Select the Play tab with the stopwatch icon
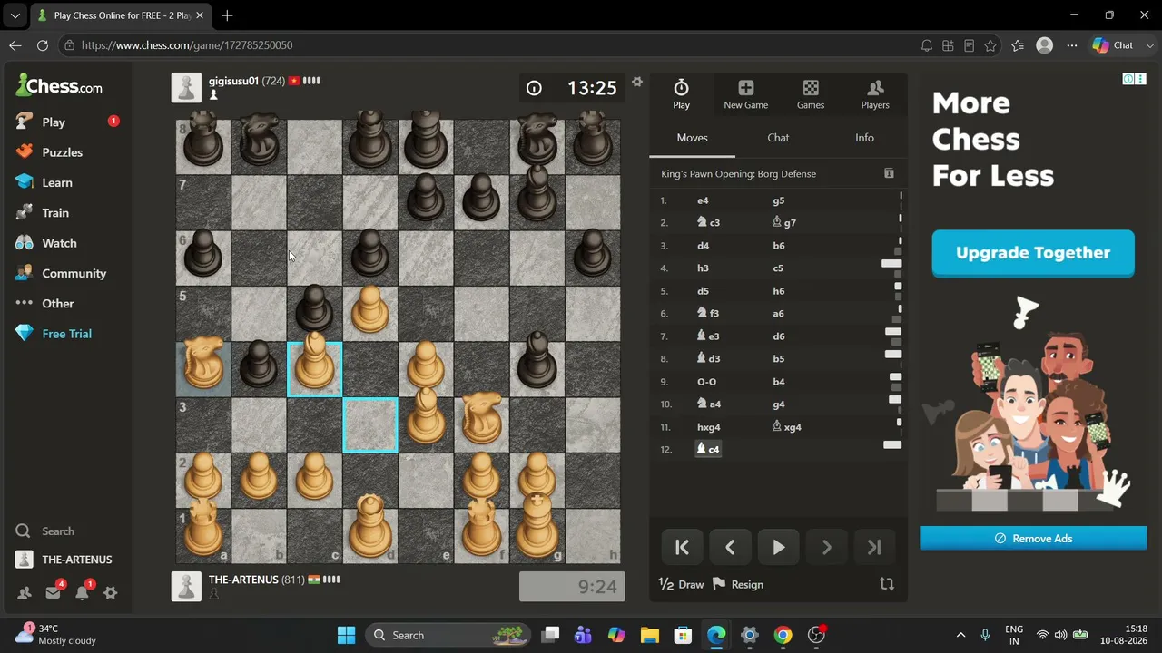The image size is (1162, 653). coord(682,94)
